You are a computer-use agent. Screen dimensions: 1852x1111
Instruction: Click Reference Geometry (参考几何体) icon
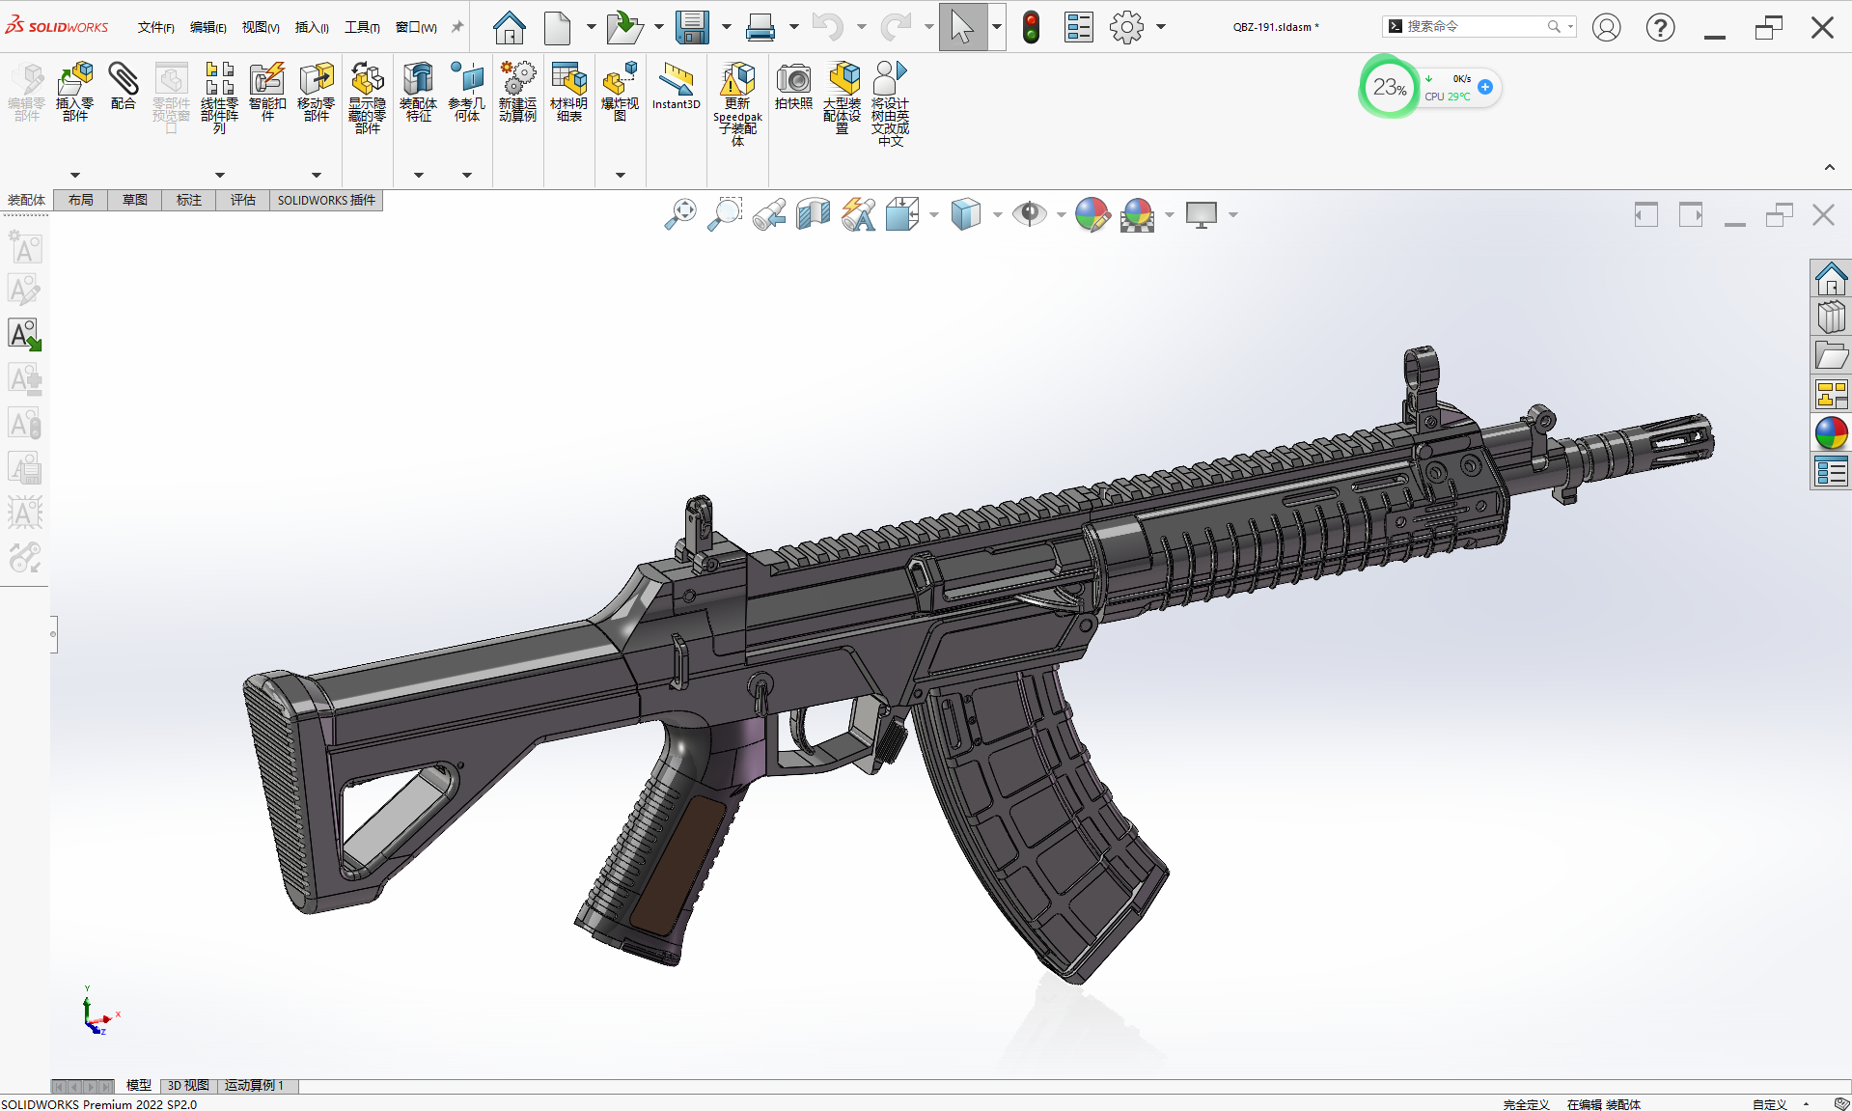click(467, 79)
